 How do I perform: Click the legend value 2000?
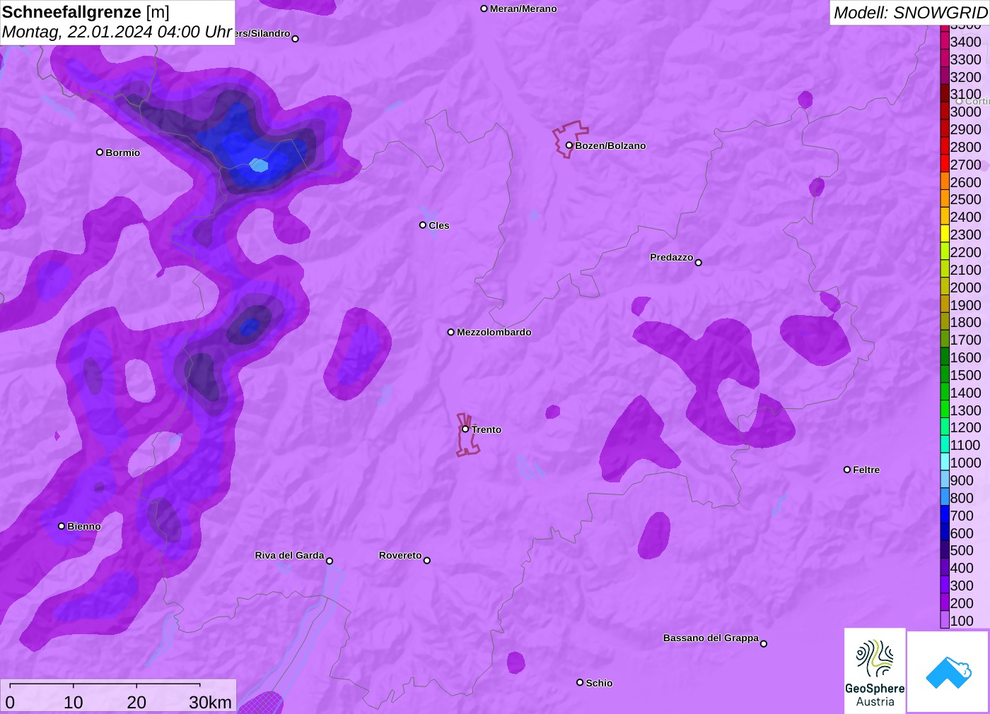tap(965, 287)
